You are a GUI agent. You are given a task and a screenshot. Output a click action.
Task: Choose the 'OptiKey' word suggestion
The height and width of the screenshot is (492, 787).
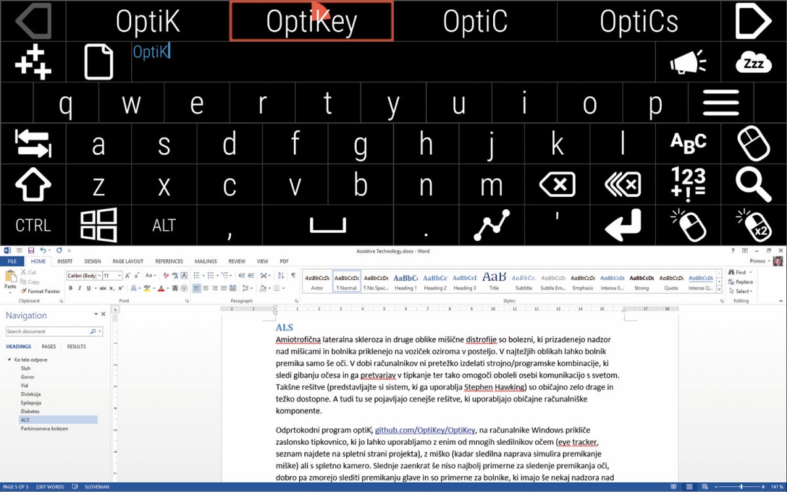[312, 21]
